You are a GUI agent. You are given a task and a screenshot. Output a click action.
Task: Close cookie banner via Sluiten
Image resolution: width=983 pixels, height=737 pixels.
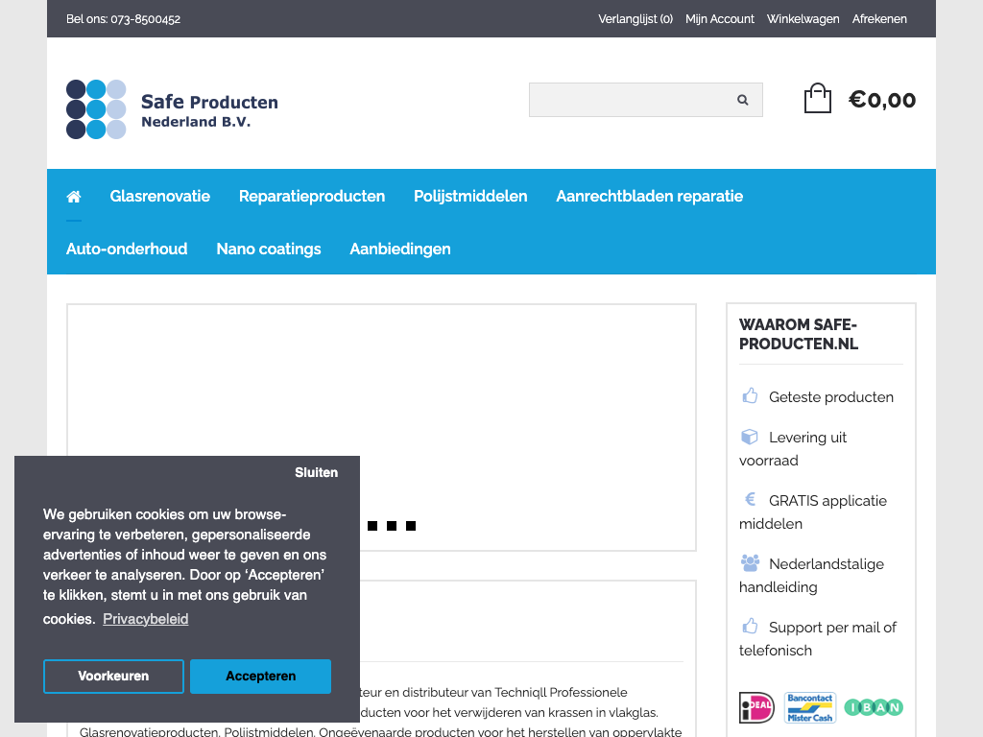tap(316, 472)
